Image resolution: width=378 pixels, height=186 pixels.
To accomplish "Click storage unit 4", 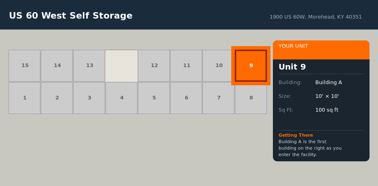I will pos(122,98).
